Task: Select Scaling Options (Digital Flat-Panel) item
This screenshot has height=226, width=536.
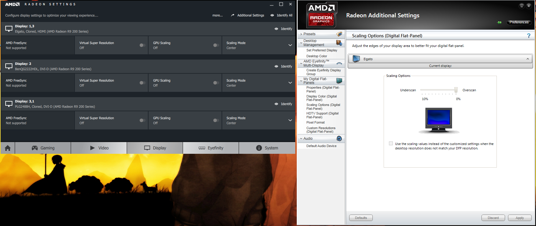Action: (323, 107)
